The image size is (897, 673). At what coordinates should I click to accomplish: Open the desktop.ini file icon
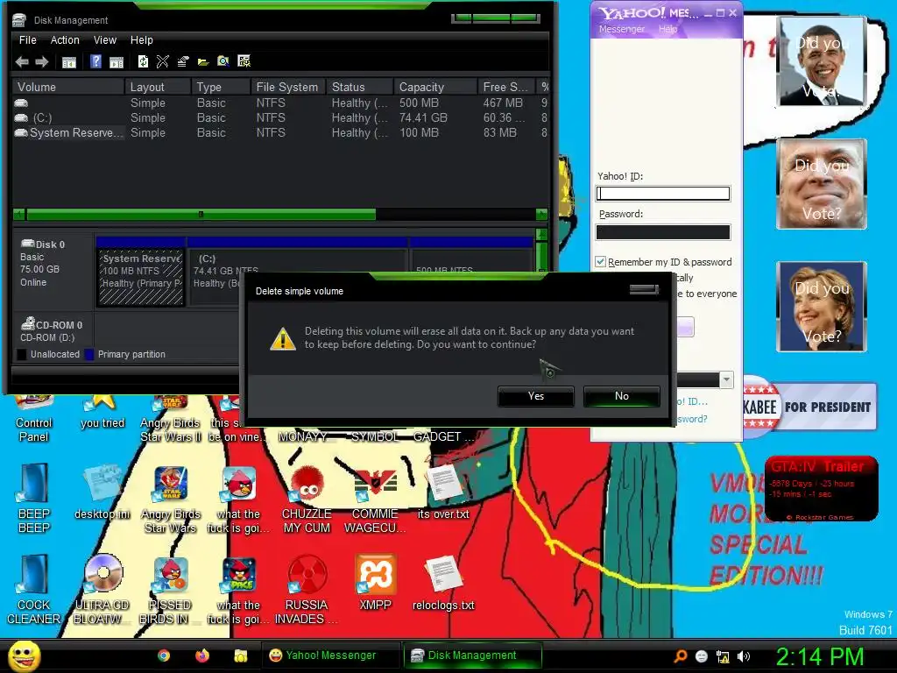(102, 492)
